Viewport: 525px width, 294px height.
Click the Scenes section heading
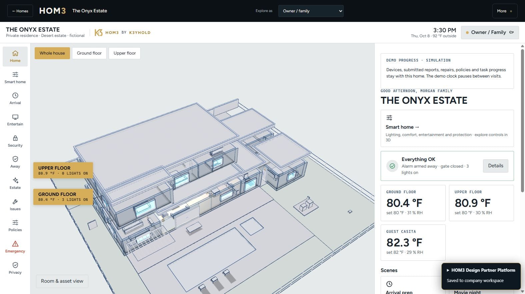(389, 270)
